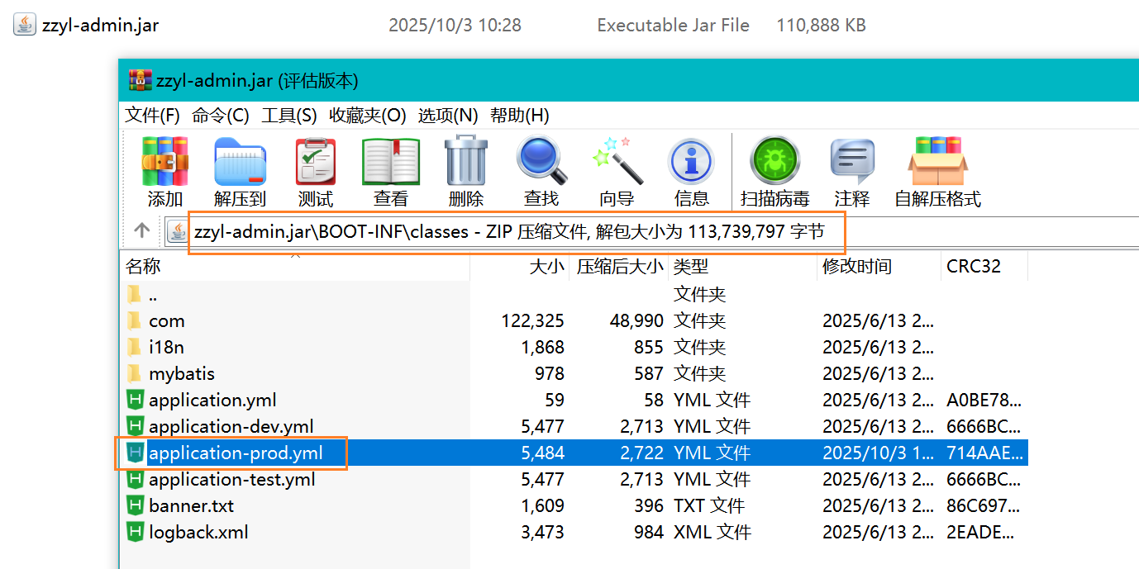Open the 命令(C) menu
Viewport: 1139px width, 569px height.
coord(221,115)
